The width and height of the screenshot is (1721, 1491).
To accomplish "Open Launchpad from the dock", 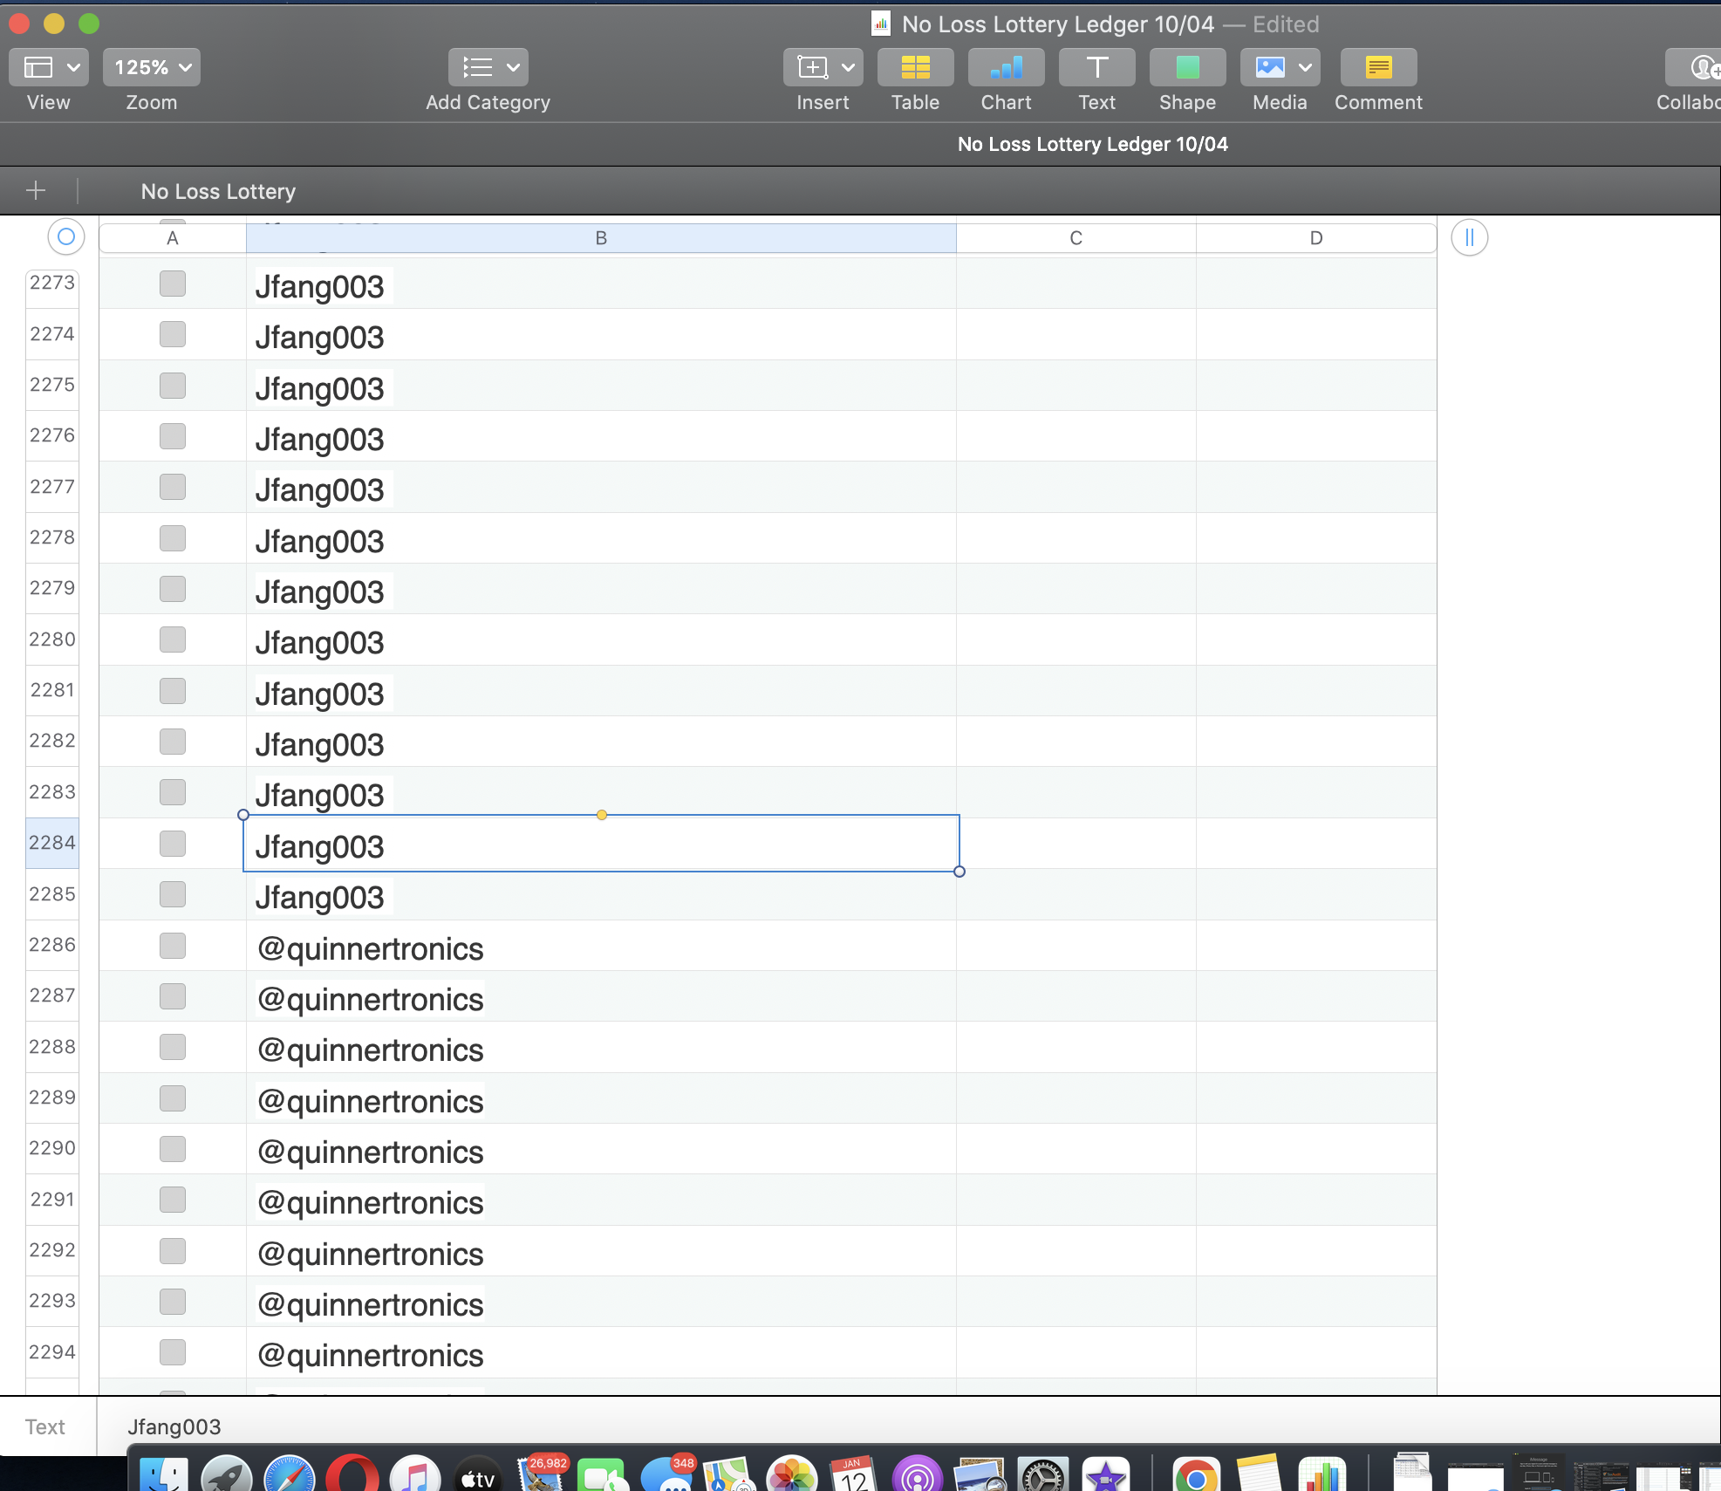I will pos(227,1475).
